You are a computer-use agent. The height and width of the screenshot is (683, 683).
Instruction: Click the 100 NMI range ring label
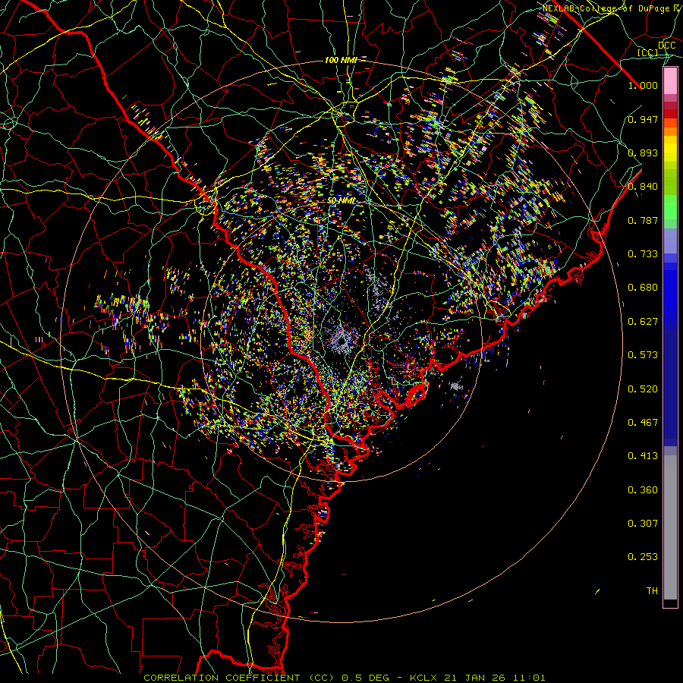[341, 60]
